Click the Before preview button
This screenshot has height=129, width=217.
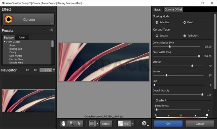tap(106, 124)
